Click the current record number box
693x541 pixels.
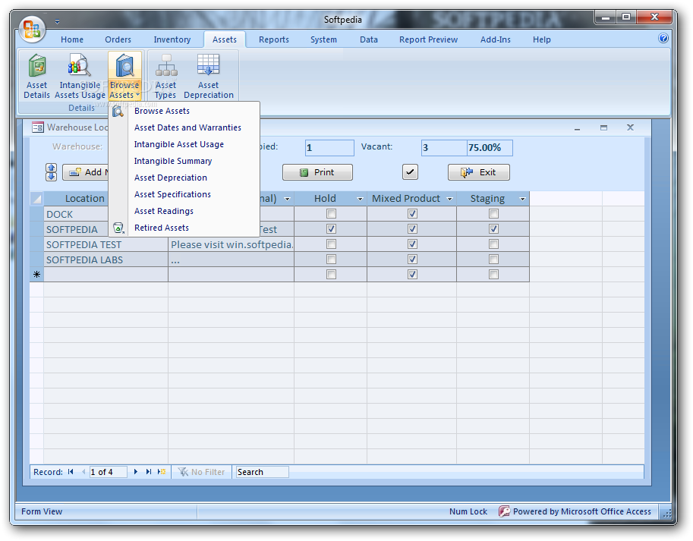(x=109, y=472)
